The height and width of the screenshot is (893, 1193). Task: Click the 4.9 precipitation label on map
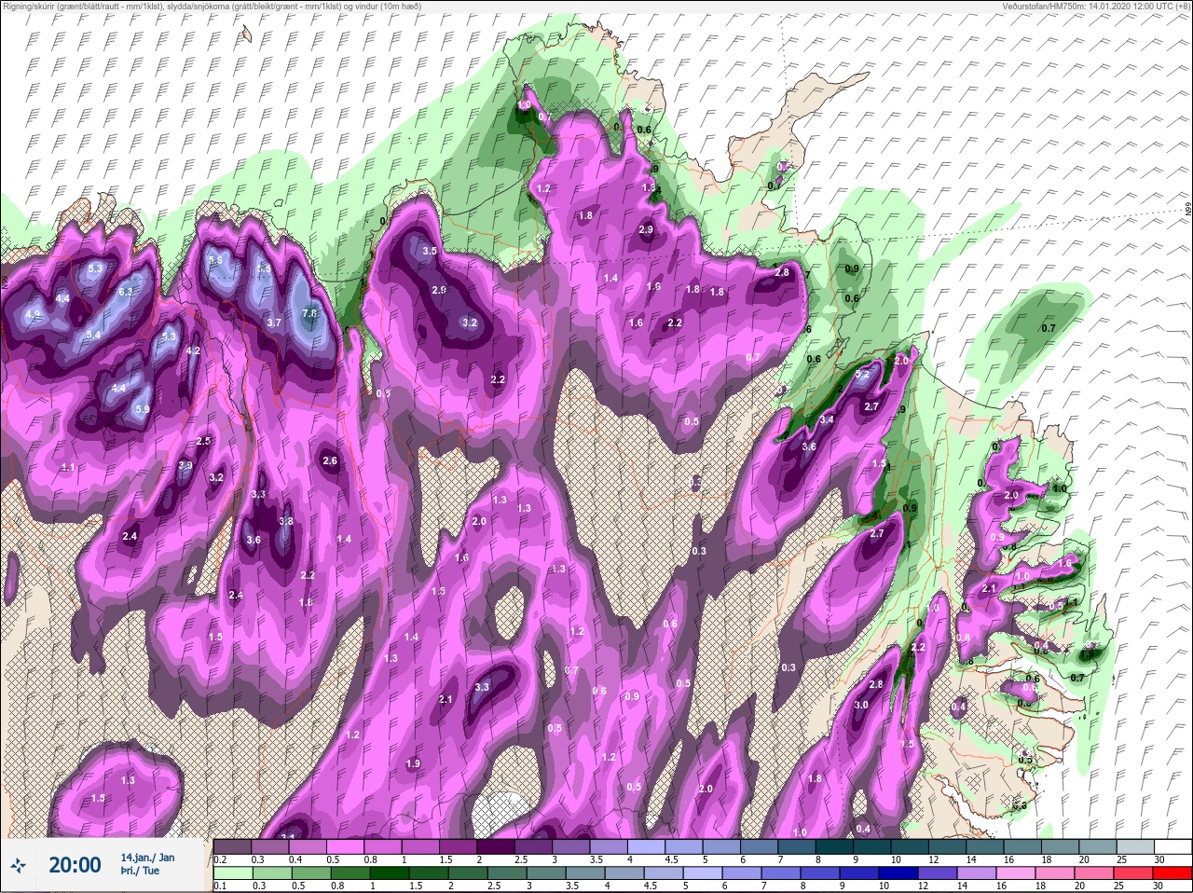[x=33, y=314]
